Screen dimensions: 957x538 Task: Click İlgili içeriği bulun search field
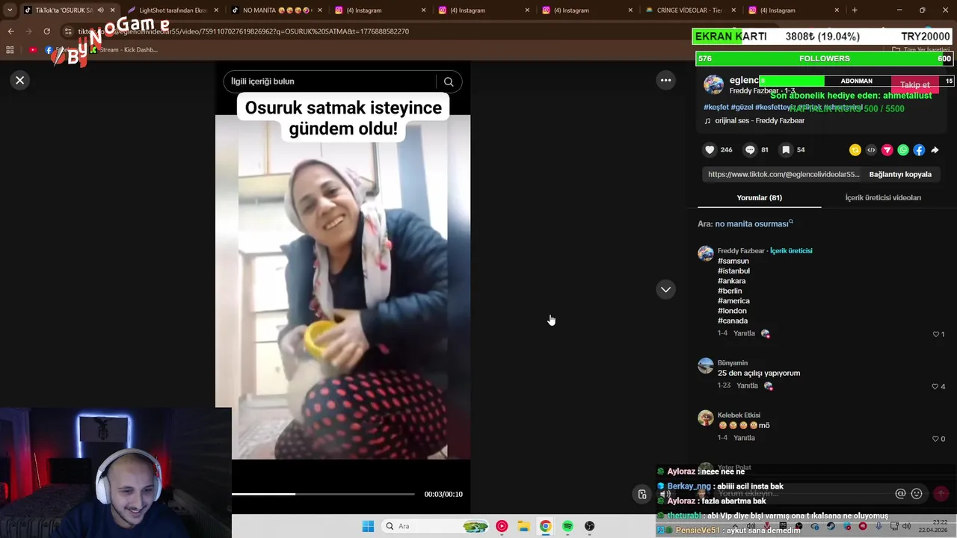coord(329,81)
